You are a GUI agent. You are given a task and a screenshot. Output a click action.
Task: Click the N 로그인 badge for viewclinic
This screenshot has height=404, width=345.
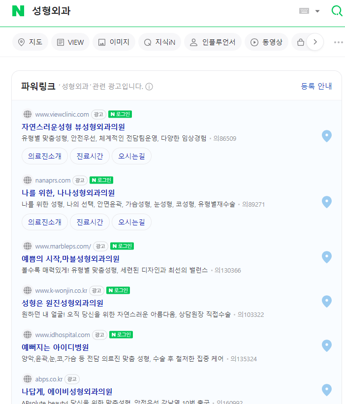[120, 114]
